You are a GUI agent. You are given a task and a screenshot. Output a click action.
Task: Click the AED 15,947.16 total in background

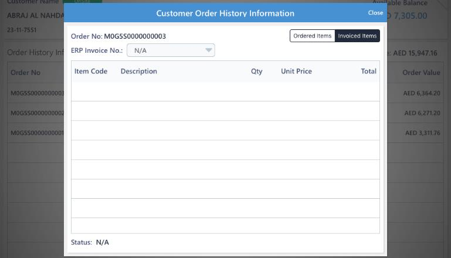415,53
